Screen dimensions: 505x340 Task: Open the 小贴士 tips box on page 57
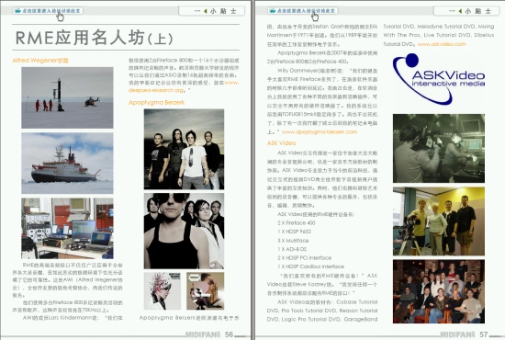point(466,11)
